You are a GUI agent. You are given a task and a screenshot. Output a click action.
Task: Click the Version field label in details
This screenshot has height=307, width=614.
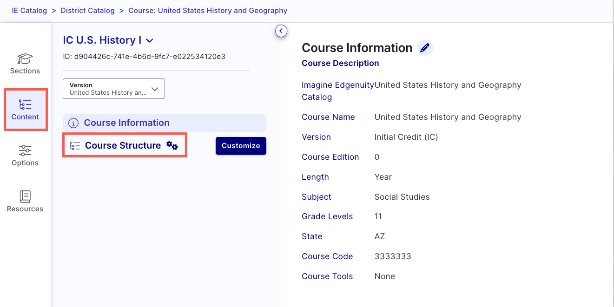(x=316, y=137)
